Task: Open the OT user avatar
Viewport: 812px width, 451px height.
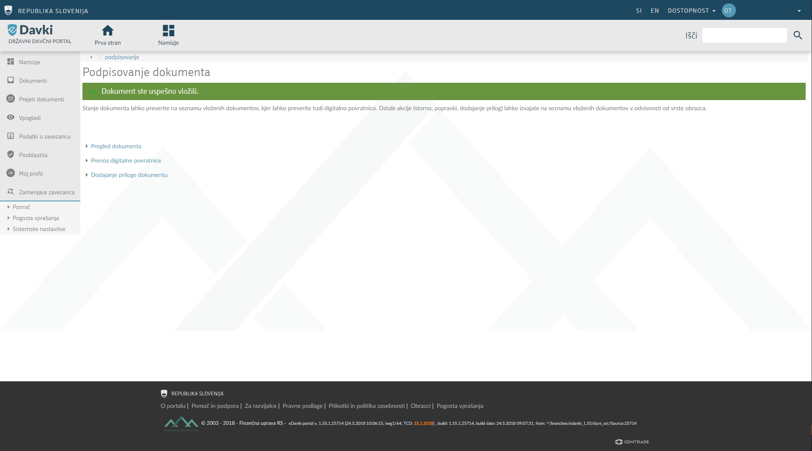Action: point(728,11)
